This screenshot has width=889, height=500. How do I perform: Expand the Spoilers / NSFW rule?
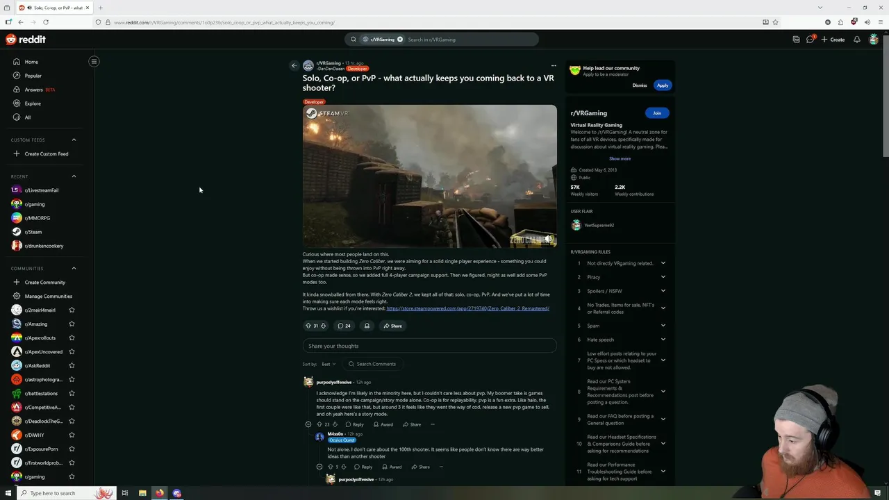(x=663, y=291)
